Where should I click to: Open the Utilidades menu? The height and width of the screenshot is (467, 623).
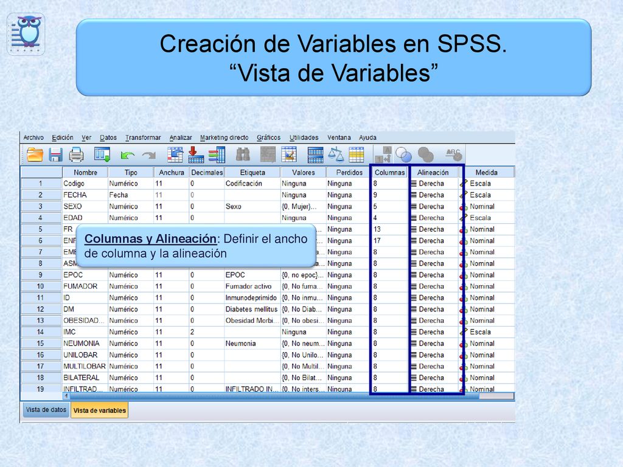click(x=304, y=137)
